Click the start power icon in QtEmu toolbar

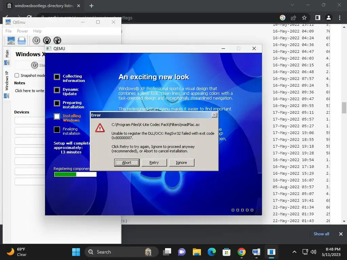click(36, 40)
